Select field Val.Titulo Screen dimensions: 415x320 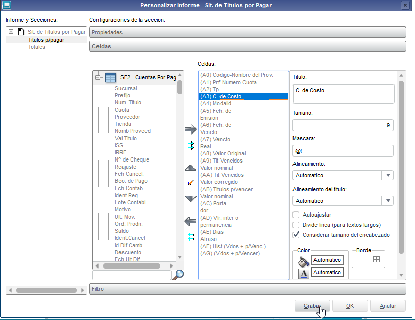126,138
